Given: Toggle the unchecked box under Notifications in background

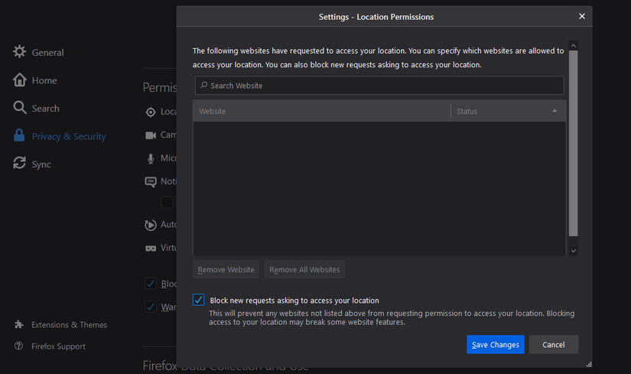Looking at the screenshot, I should click(167, 202).
